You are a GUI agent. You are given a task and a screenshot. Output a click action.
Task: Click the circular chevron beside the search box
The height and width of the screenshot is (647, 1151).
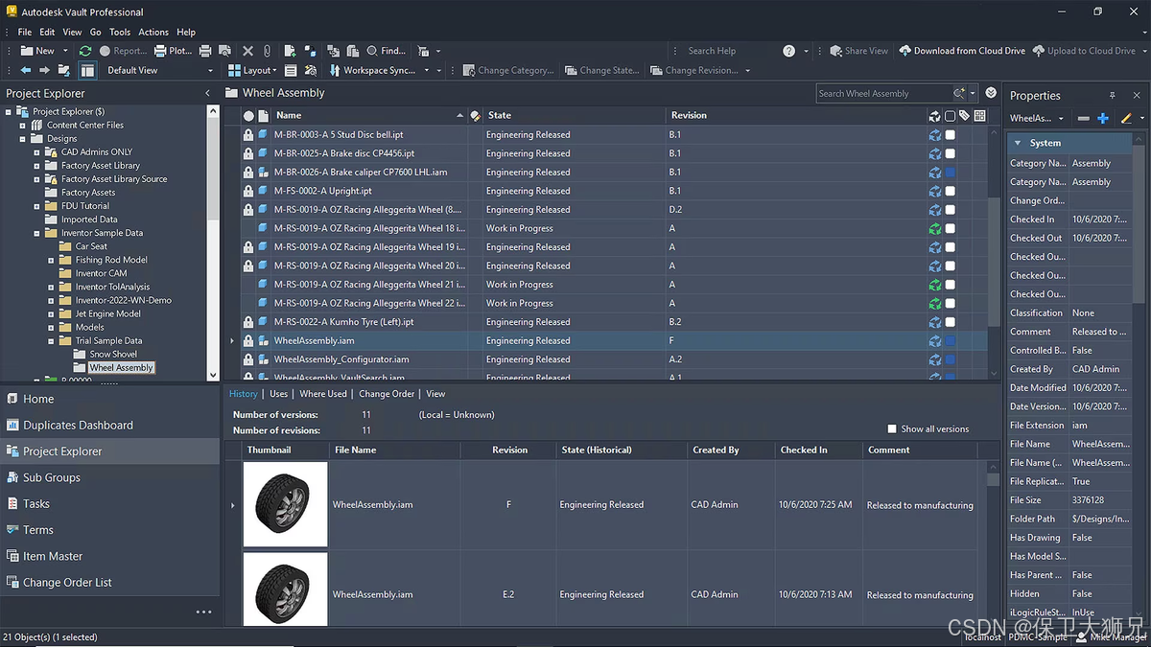(991, 93)
